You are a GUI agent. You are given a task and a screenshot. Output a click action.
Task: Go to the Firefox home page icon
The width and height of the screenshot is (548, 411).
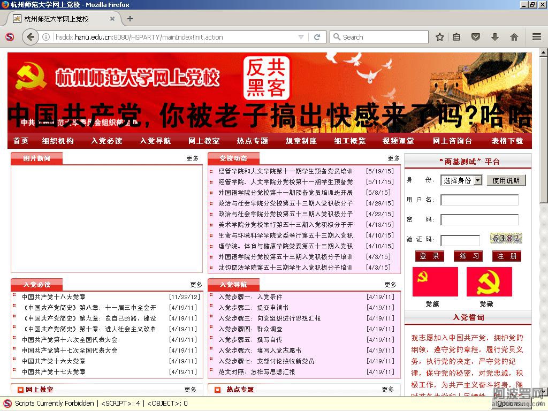pos(514,37)
